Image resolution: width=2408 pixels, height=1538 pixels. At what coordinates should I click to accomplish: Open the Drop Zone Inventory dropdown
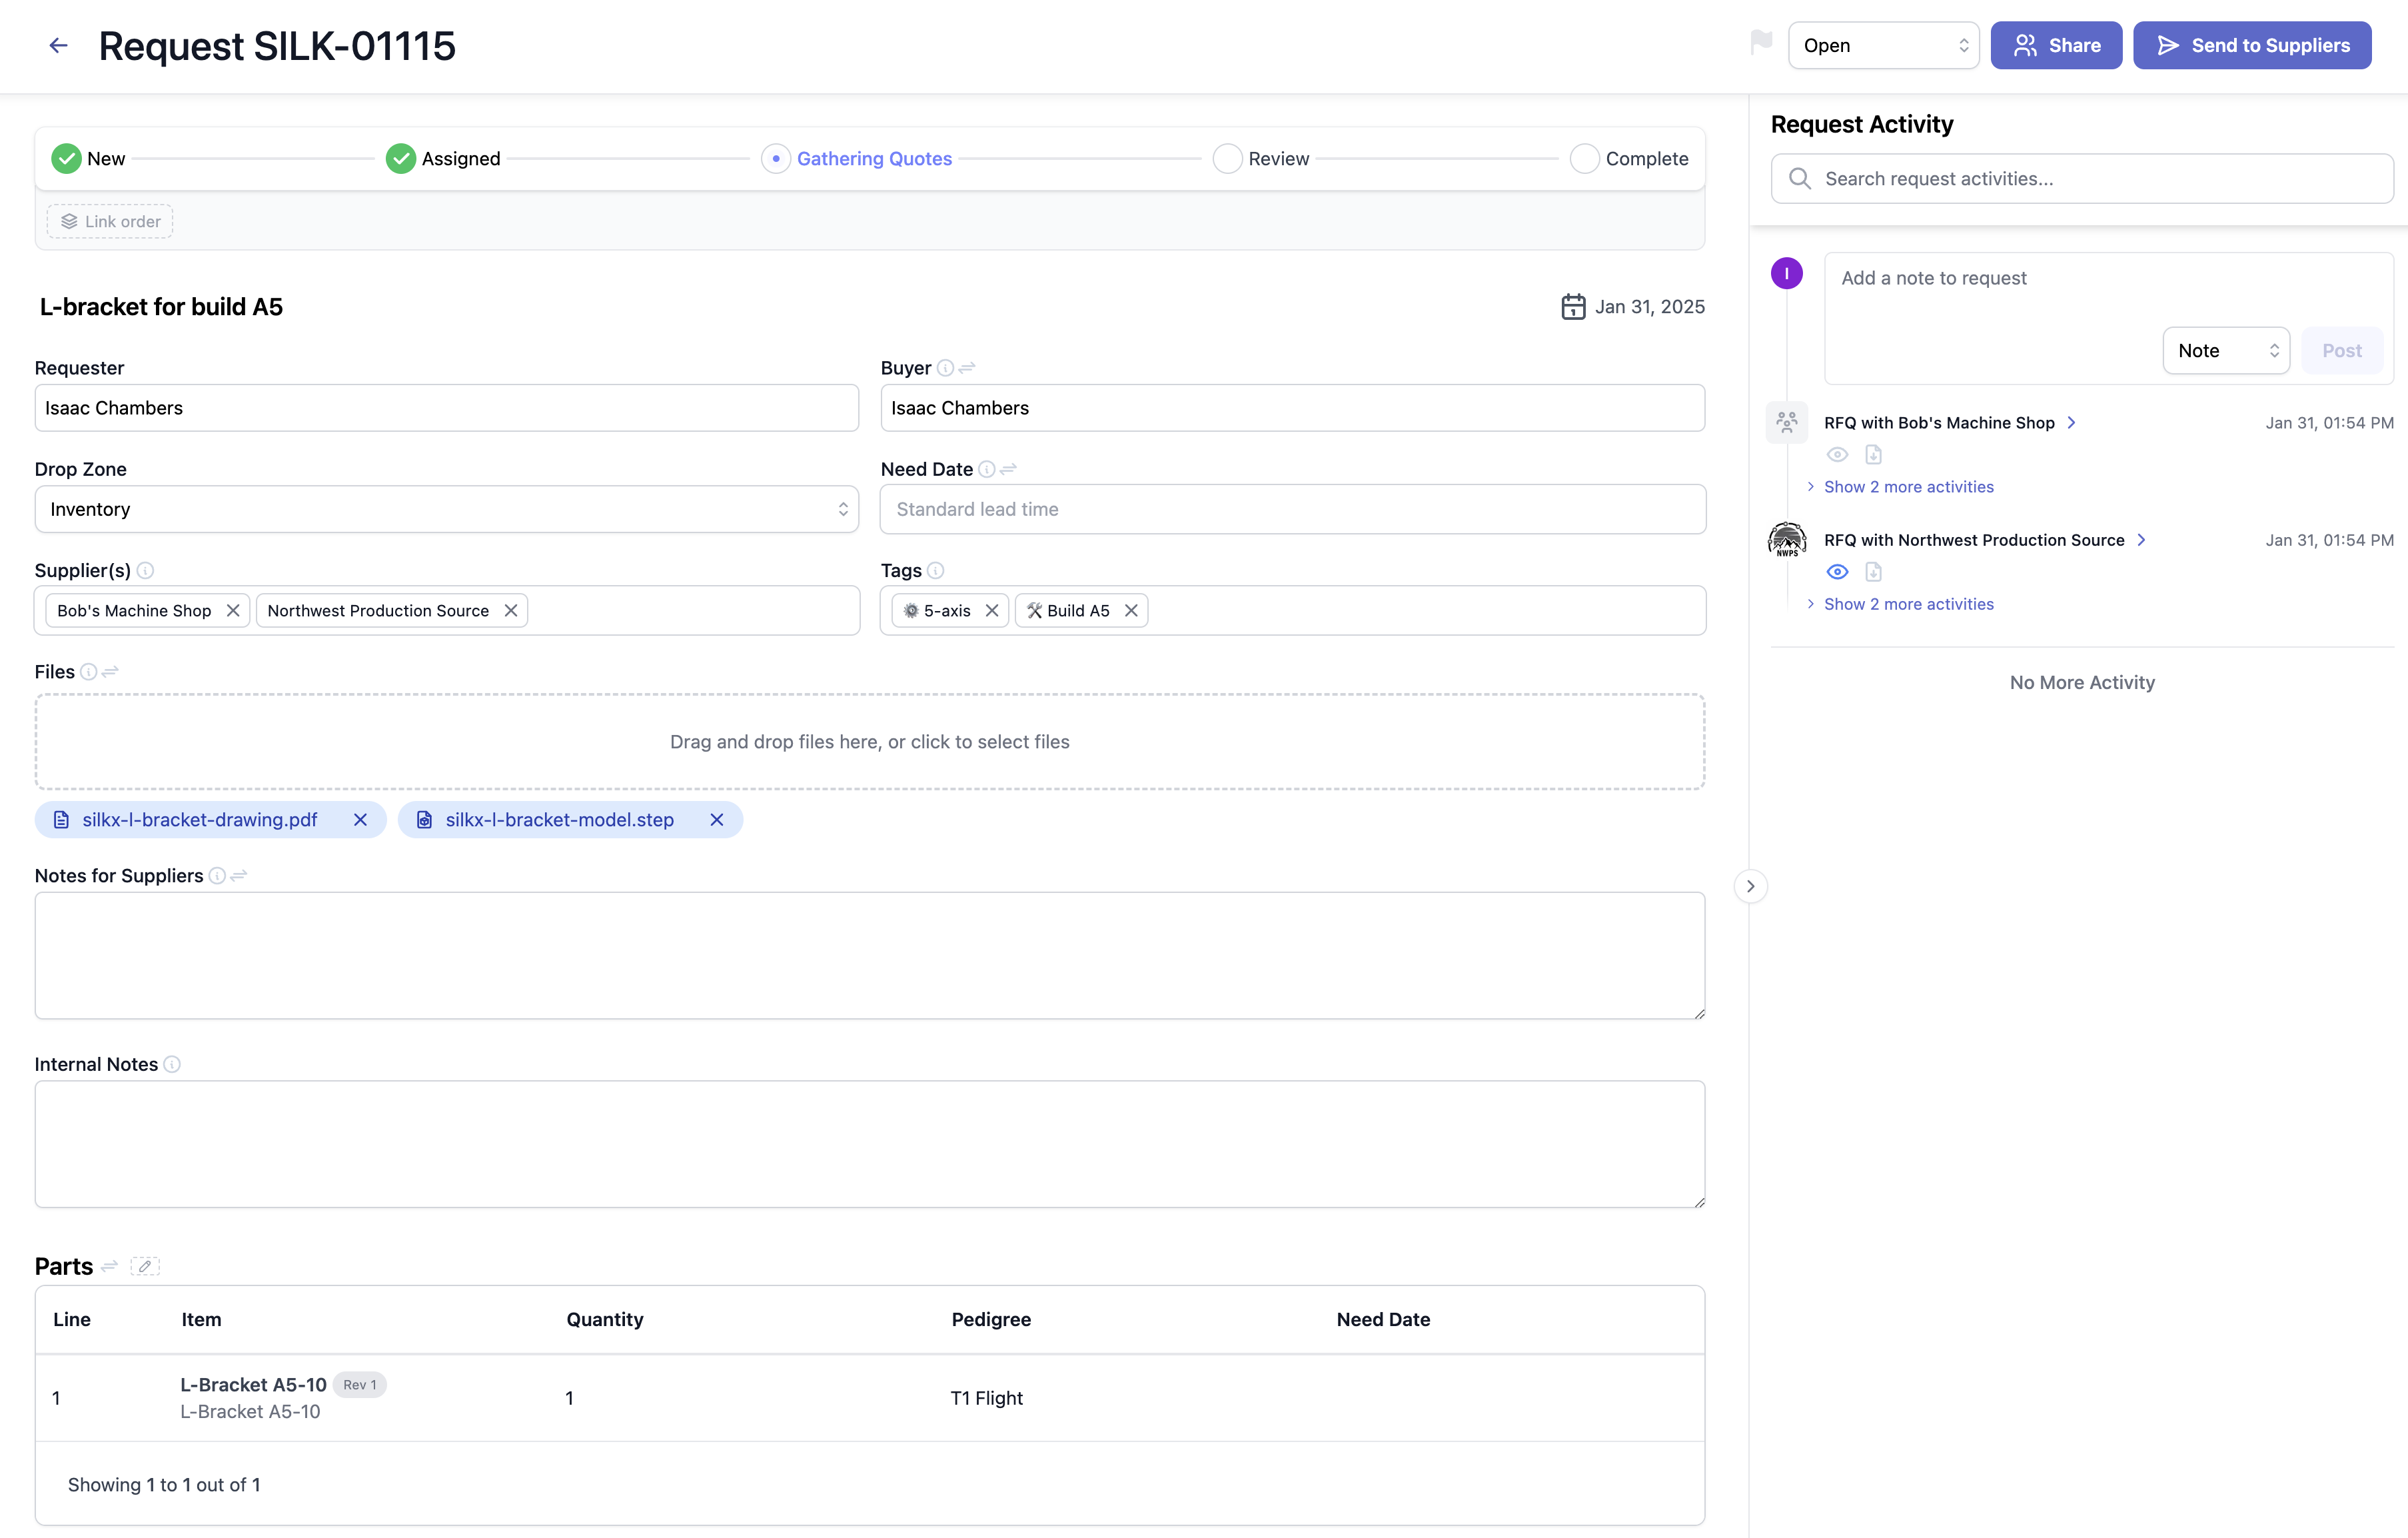coord(446,509)
